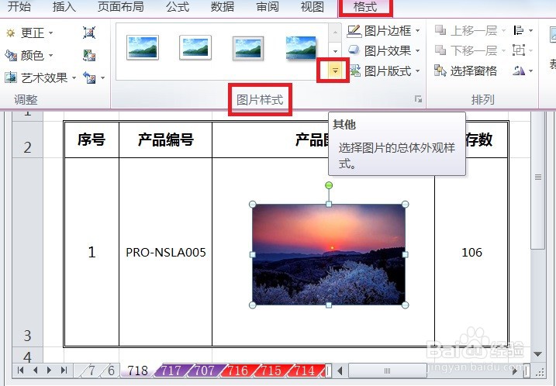
Task: Apply the first picture style thumbnail
Action: [142, 47]
